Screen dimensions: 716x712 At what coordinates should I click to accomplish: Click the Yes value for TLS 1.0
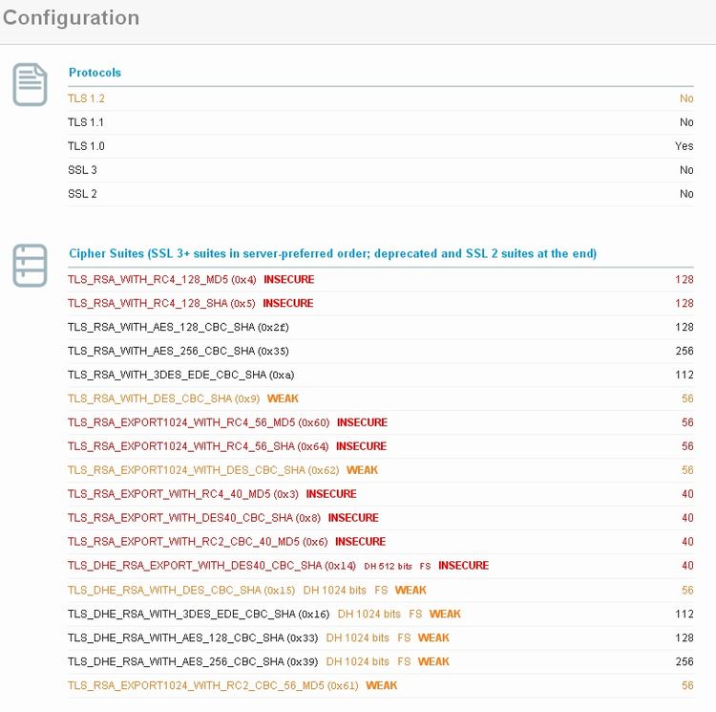(x=684, y=146)
